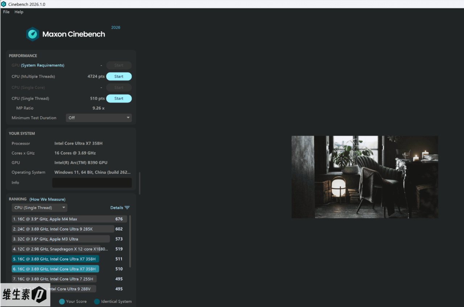This screenshot has height=307, width=464.
Task: Click the Windows 11 operating system value
Action: coord(92,173)
